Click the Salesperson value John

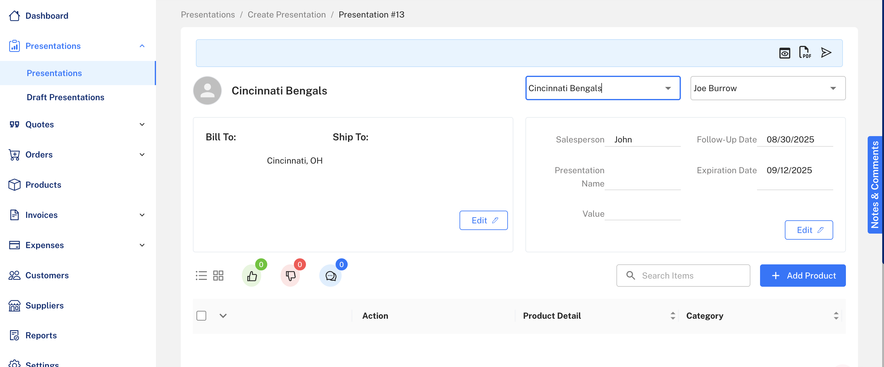tap(623, 140)
